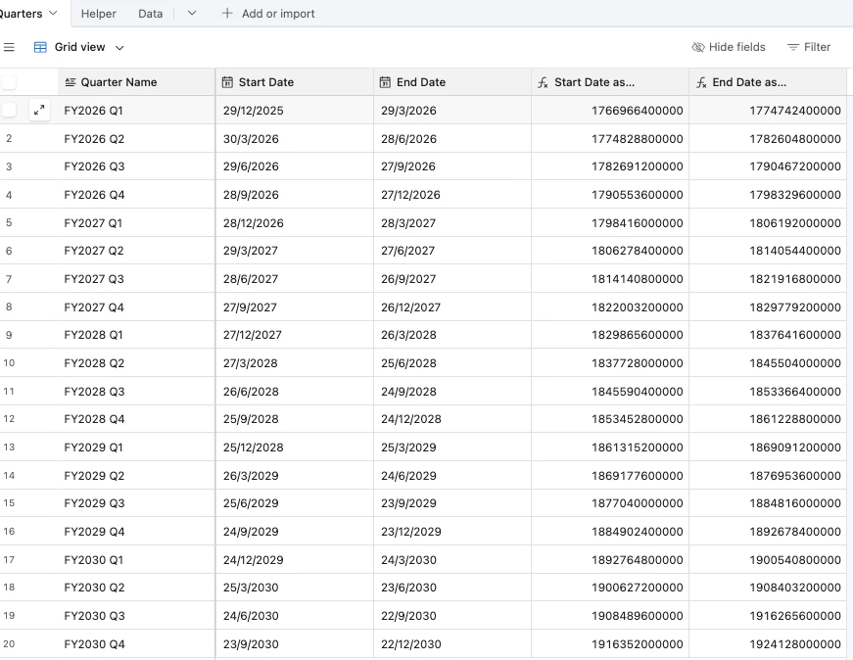The image size is (853, 660).
Task: Expand the FY2026 Q1 record
Action: [x=39, y=111]
